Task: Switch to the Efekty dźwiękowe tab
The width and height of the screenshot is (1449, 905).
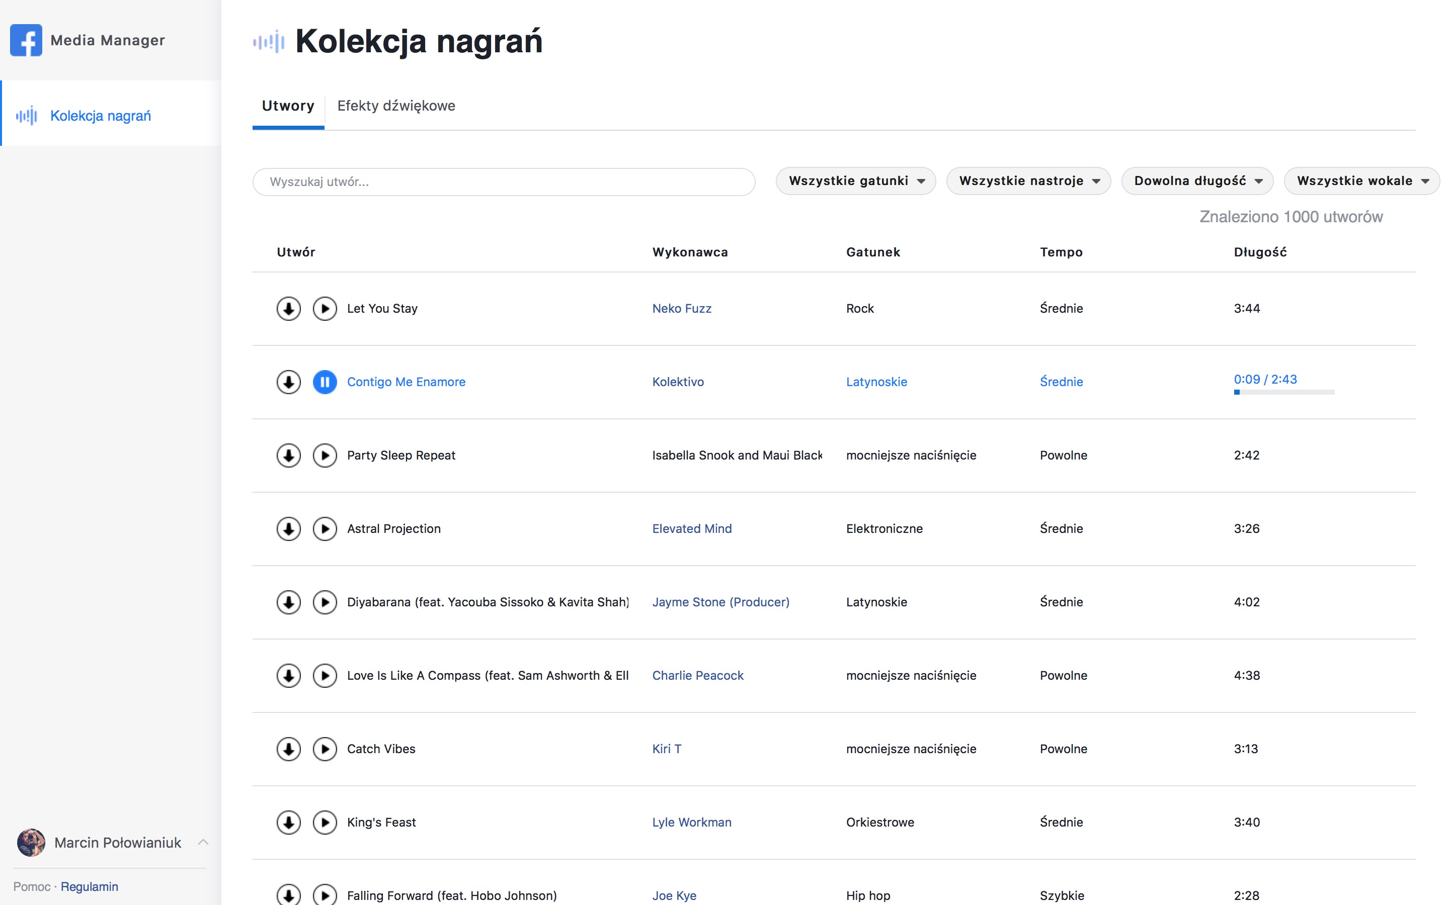Action: 396,106
